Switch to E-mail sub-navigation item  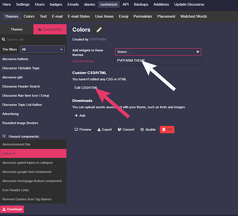(x=57, y=17)
